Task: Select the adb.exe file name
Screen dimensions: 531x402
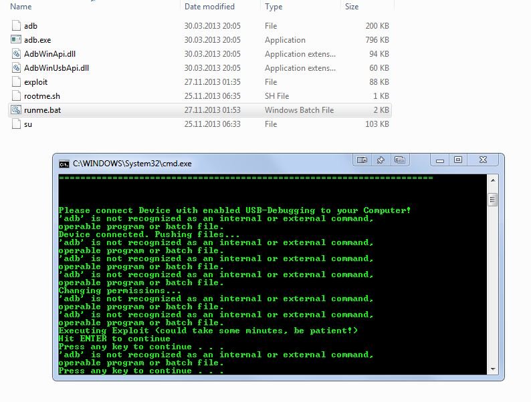Action: coord(37,40)
